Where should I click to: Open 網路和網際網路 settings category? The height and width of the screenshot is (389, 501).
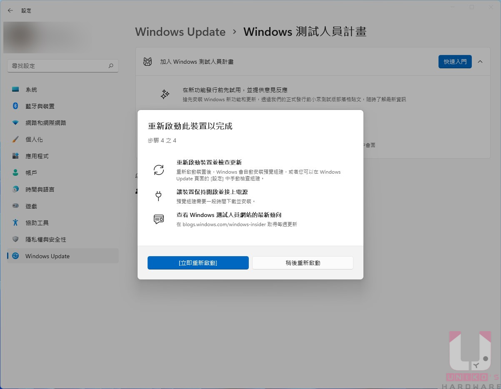point(63,123)
